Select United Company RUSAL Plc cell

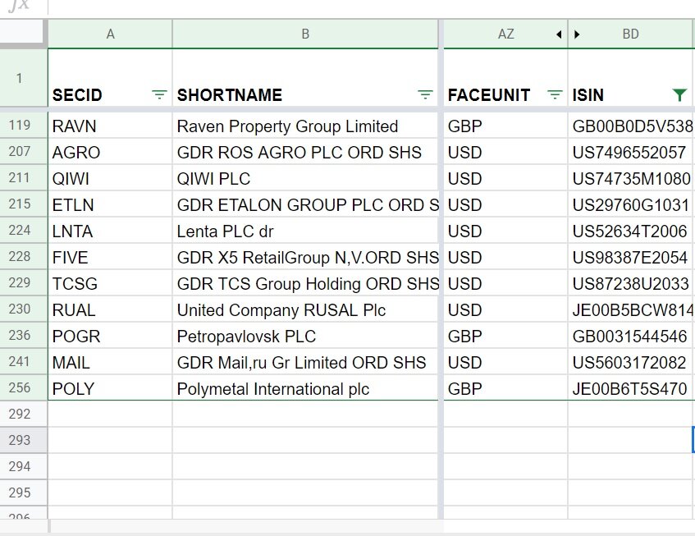click(x=305, y=309)
